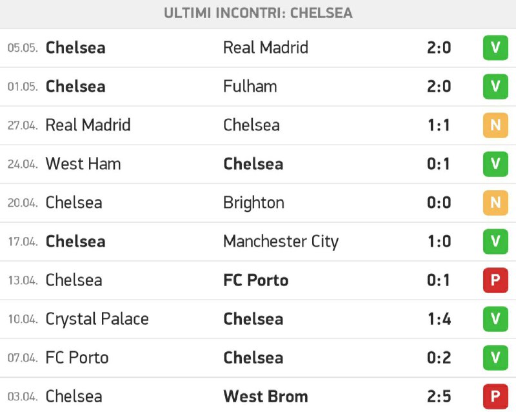Click the green V badge on the West Ham row
Screen dimensions: 516x412
point(495,164)
